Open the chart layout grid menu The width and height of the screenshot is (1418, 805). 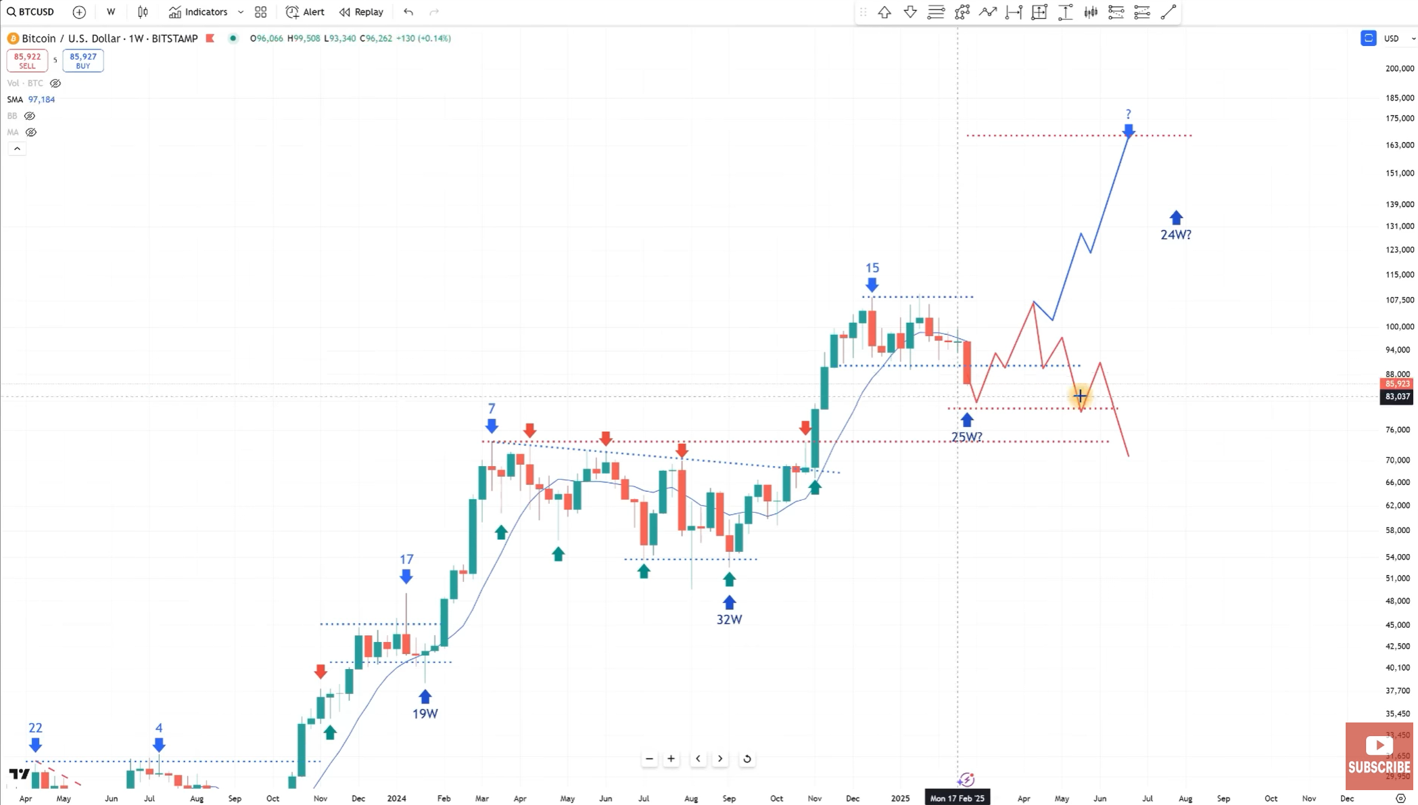tap(260, 11)
